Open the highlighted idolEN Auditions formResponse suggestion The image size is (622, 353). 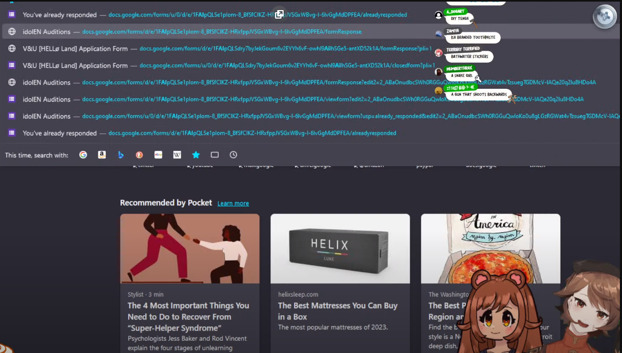point(311,32)
